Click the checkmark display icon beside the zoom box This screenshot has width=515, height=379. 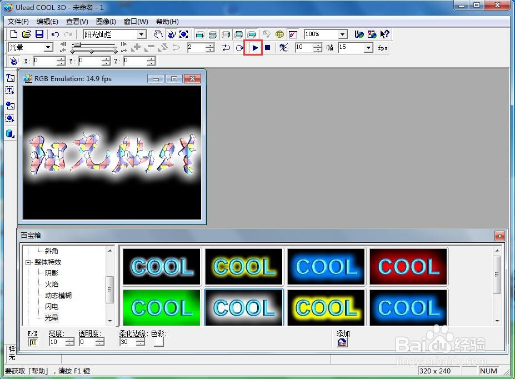pyautogui.click(x=293, y=34)
